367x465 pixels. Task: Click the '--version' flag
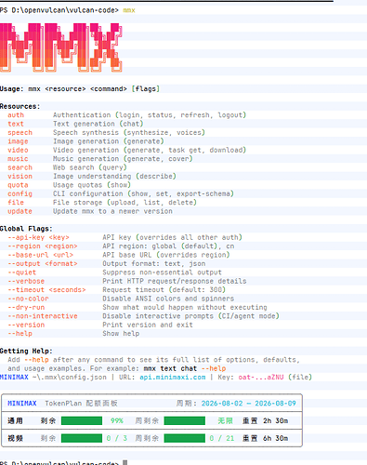click(x=26, y=325)
